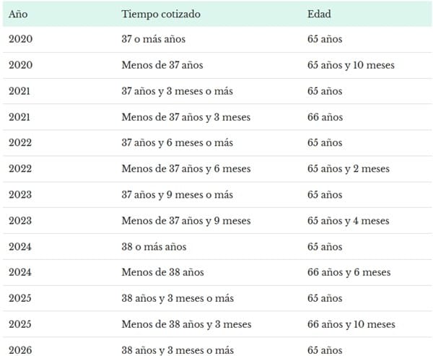Select the "65 años y 4 meses" cell
The image size is (433, 356).
pyautogui.click(x=348, y=221)
